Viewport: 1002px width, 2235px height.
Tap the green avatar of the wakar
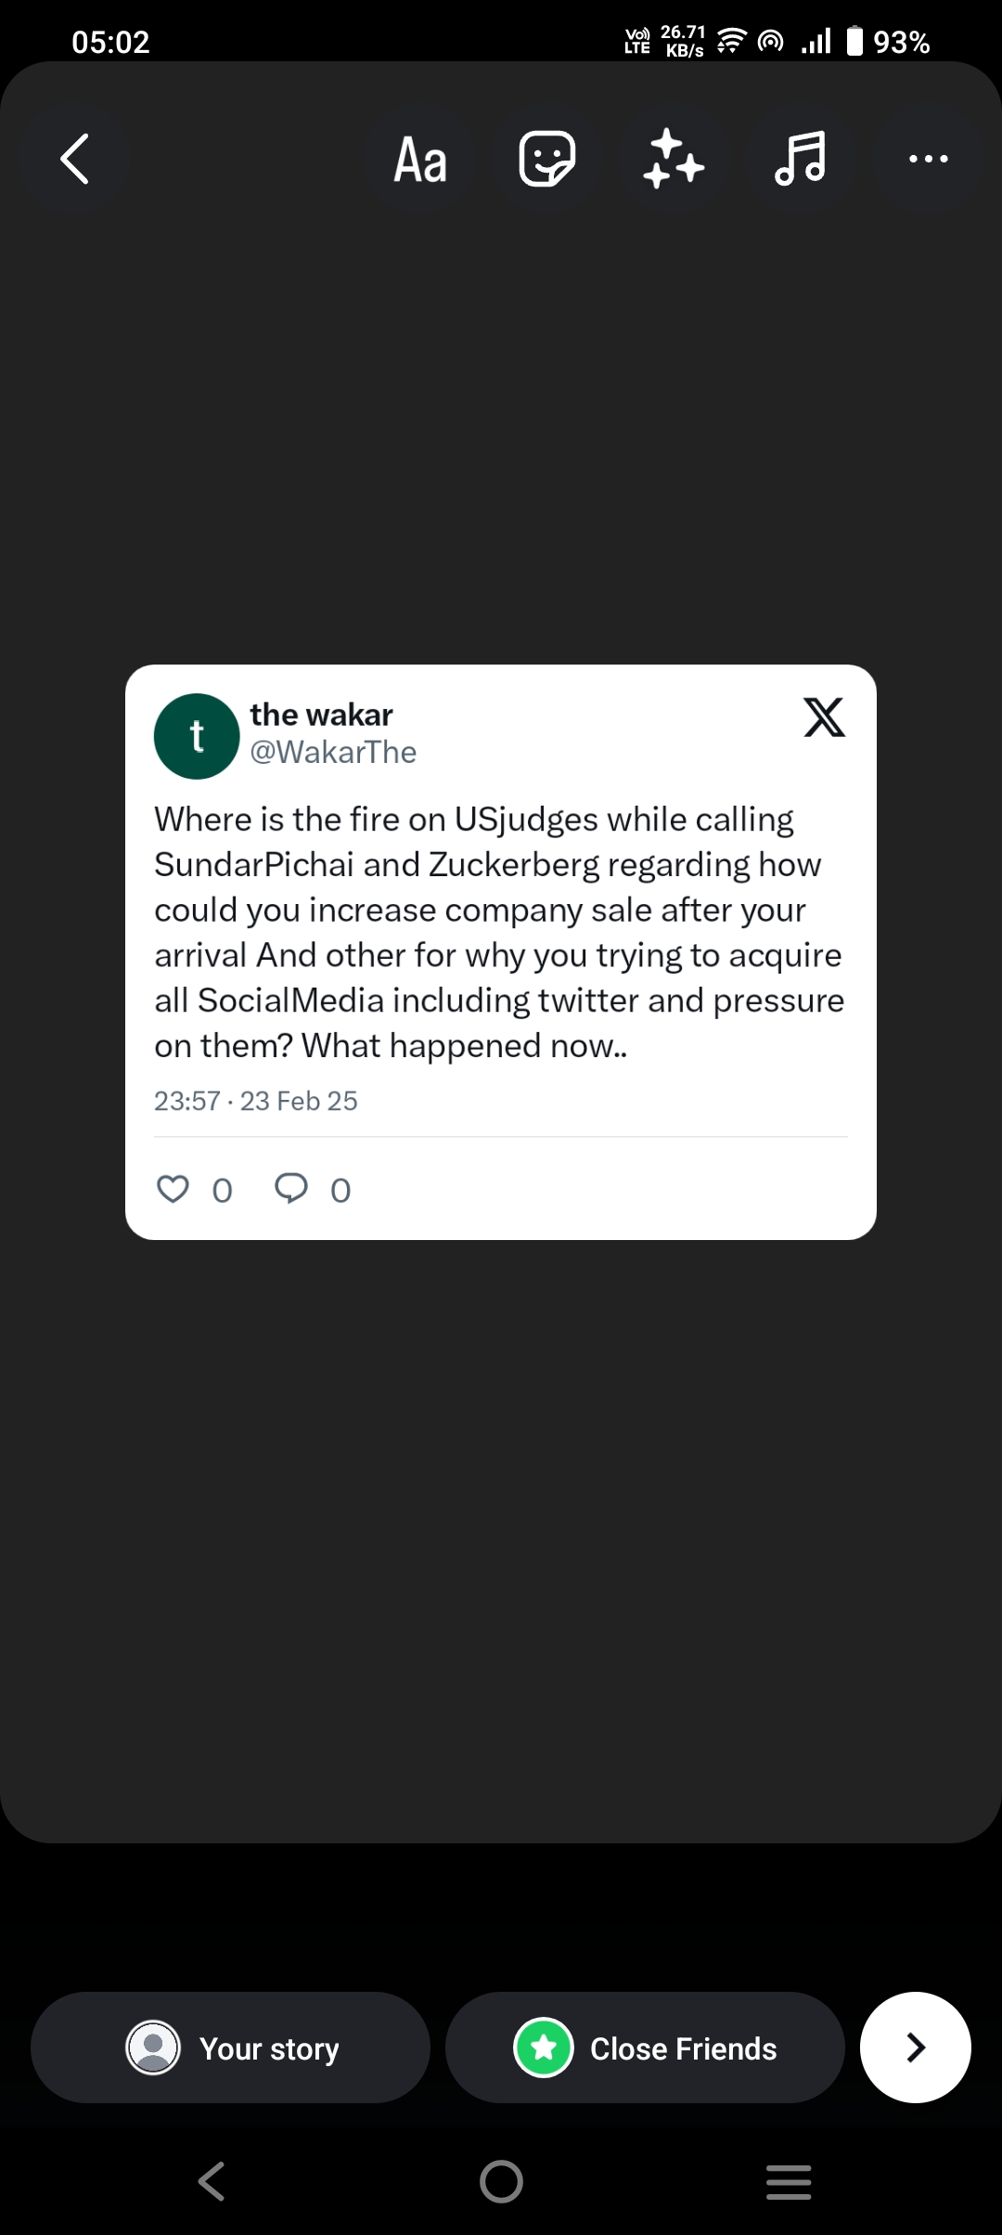[197, 736]
